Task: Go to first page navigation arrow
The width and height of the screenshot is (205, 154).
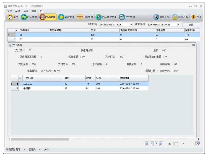Action: coord(147,144)
